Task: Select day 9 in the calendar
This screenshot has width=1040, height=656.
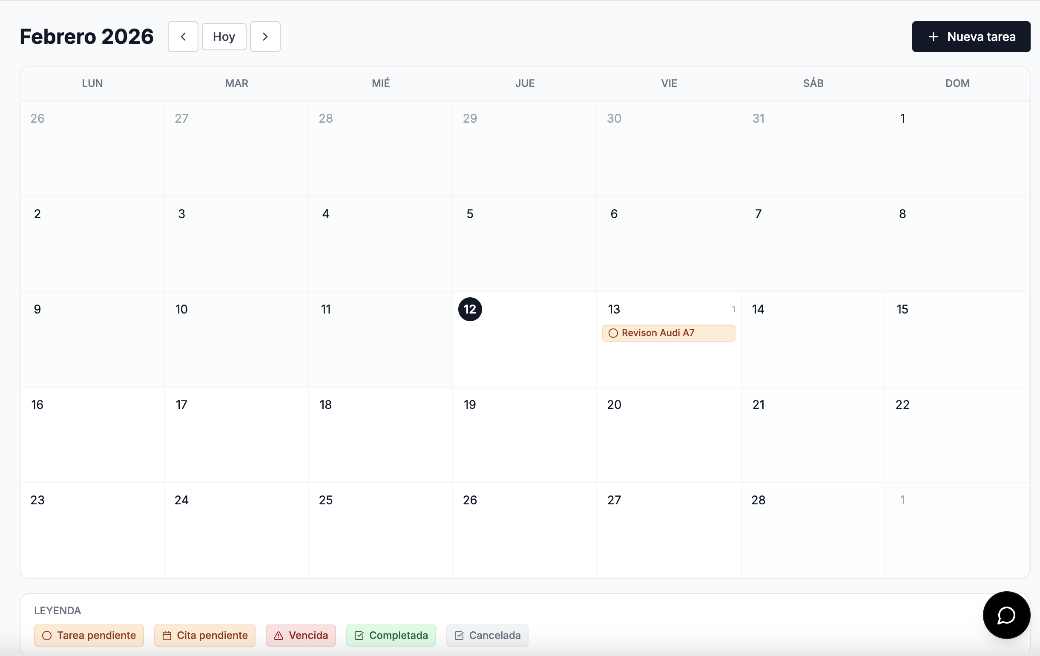Action: pos(92,340)
